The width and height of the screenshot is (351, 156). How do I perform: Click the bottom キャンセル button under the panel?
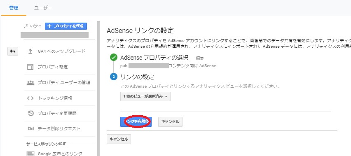coord(119,139)
